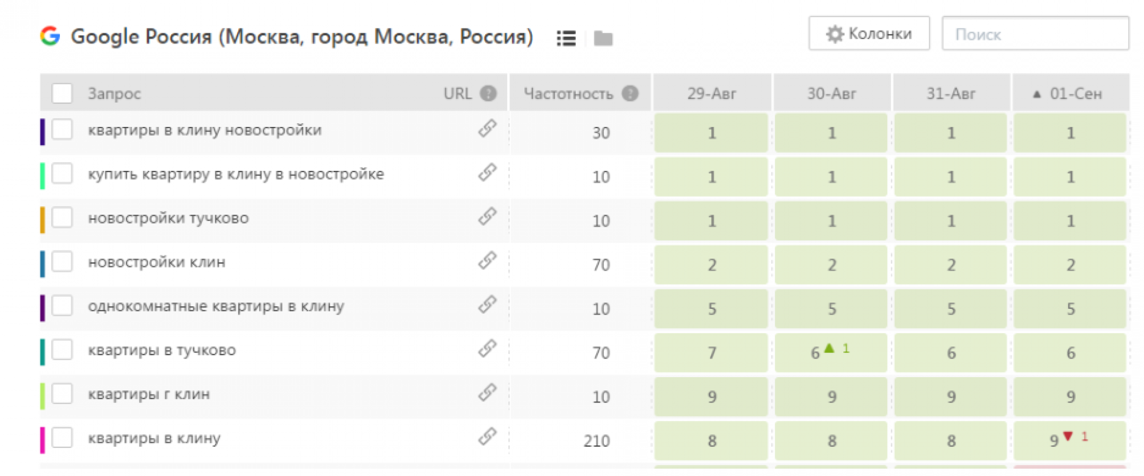Click the pink color marker for квартиры в клину

42,440
